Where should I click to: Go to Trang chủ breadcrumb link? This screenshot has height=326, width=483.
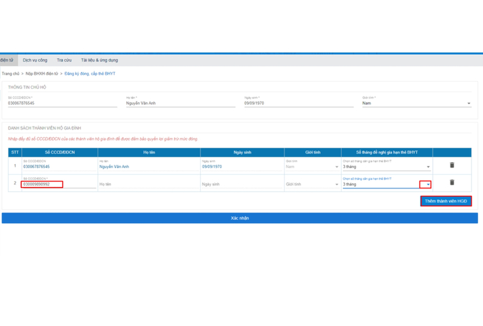point(10,74)
